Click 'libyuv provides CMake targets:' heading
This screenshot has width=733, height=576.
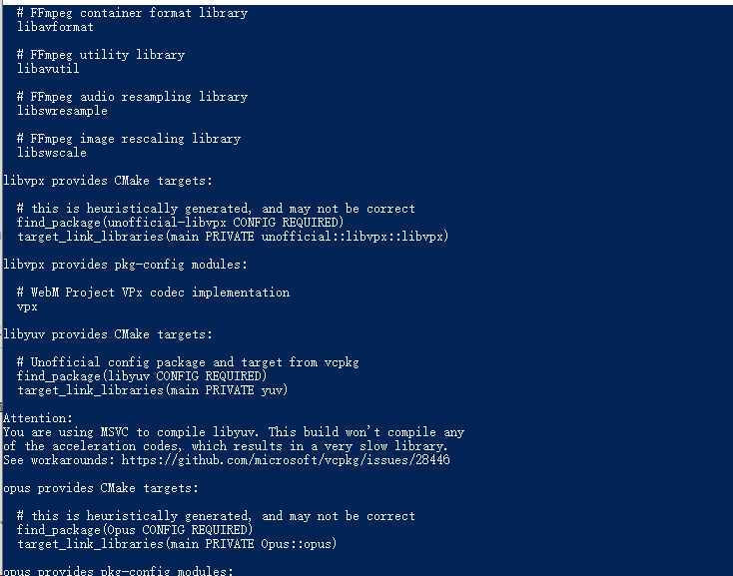(108, 334)
